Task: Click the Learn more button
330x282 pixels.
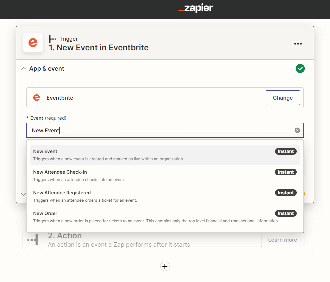Action: click(x=282, y=240)
